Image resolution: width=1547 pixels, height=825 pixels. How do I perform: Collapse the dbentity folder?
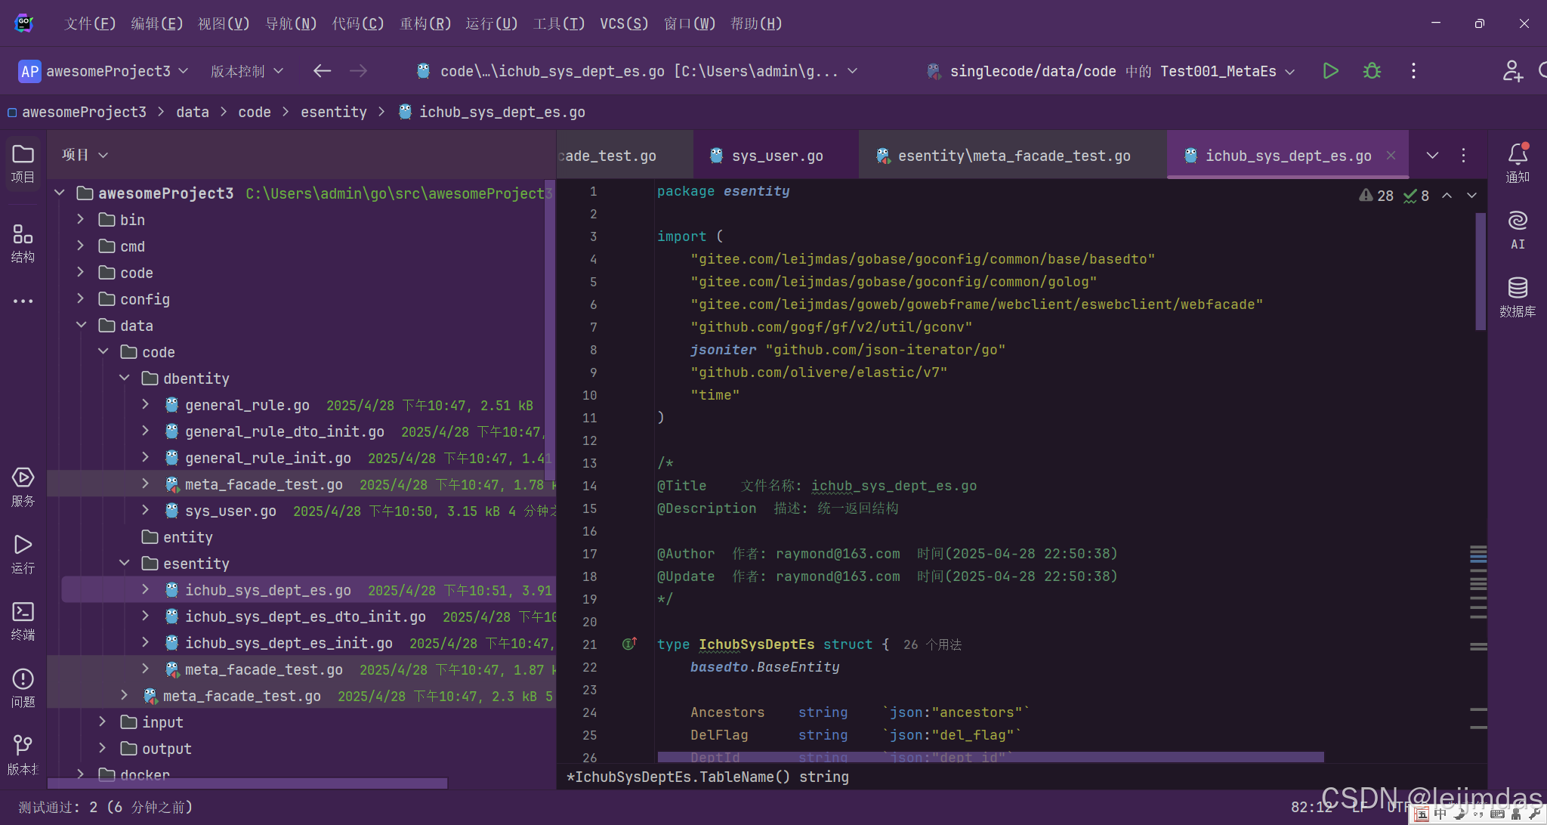(125, 379)
